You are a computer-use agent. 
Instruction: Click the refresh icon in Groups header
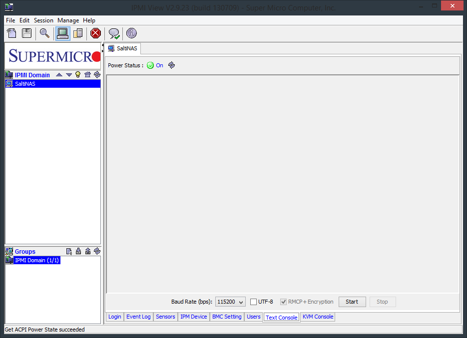tap(97, 251)
